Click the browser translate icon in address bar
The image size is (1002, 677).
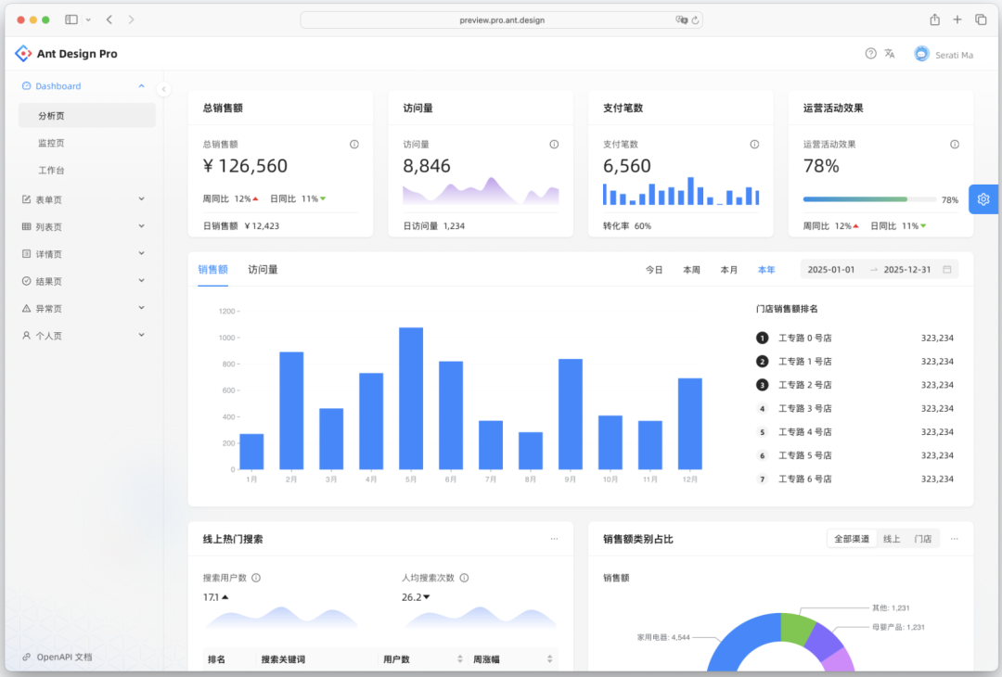[681, 19]
